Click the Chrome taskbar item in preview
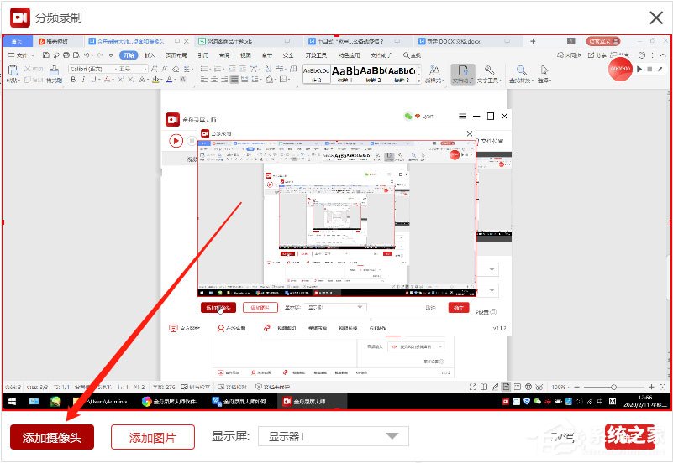Image resolution: width=673 pixels, height=463 pixels. pos(172,401)
